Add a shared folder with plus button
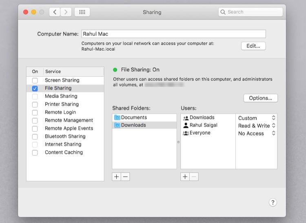Viewport: 306px width, 223px height. click(x=117, y=176)
